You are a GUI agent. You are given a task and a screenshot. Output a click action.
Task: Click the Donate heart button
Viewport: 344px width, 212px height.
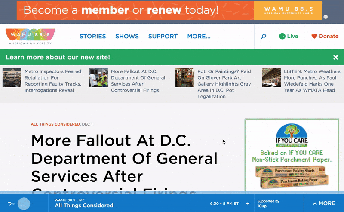tap(325, 37)
